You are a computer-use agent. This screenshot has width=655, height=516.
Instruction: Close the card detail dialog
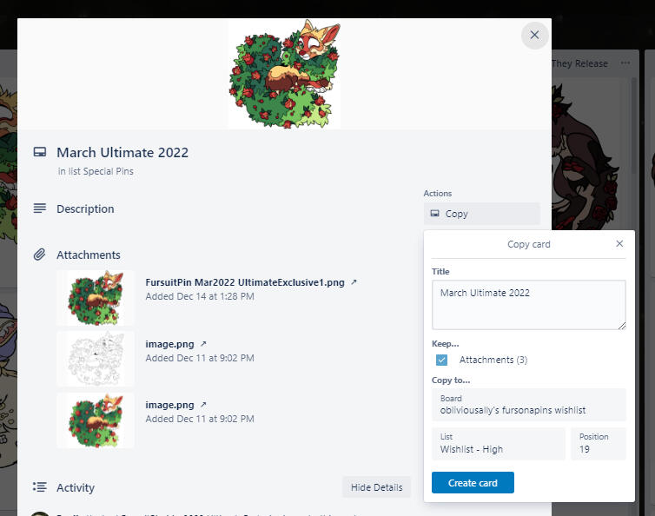tap(534, 35)
